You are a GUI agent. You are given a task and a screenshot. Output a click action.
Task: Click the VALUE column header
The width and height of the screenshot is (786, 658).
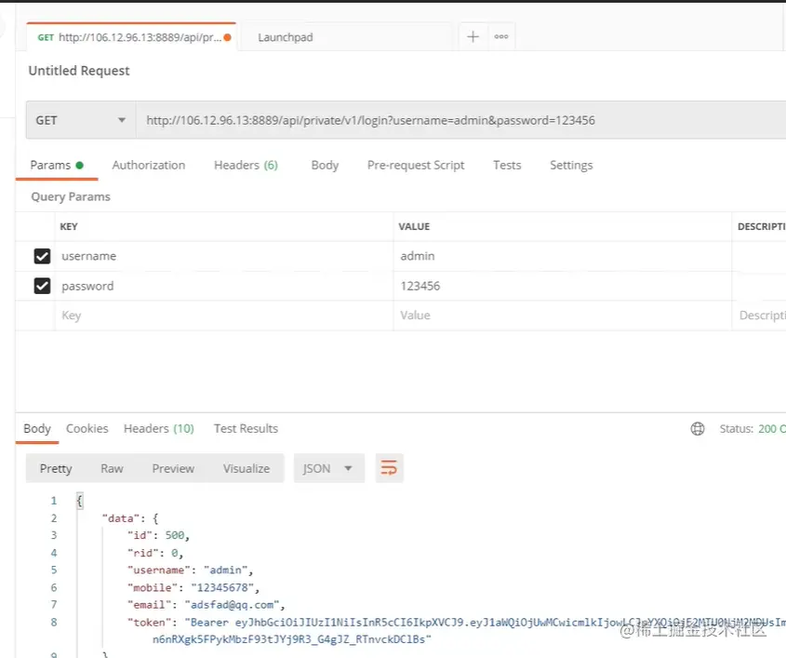coord(414,227)
